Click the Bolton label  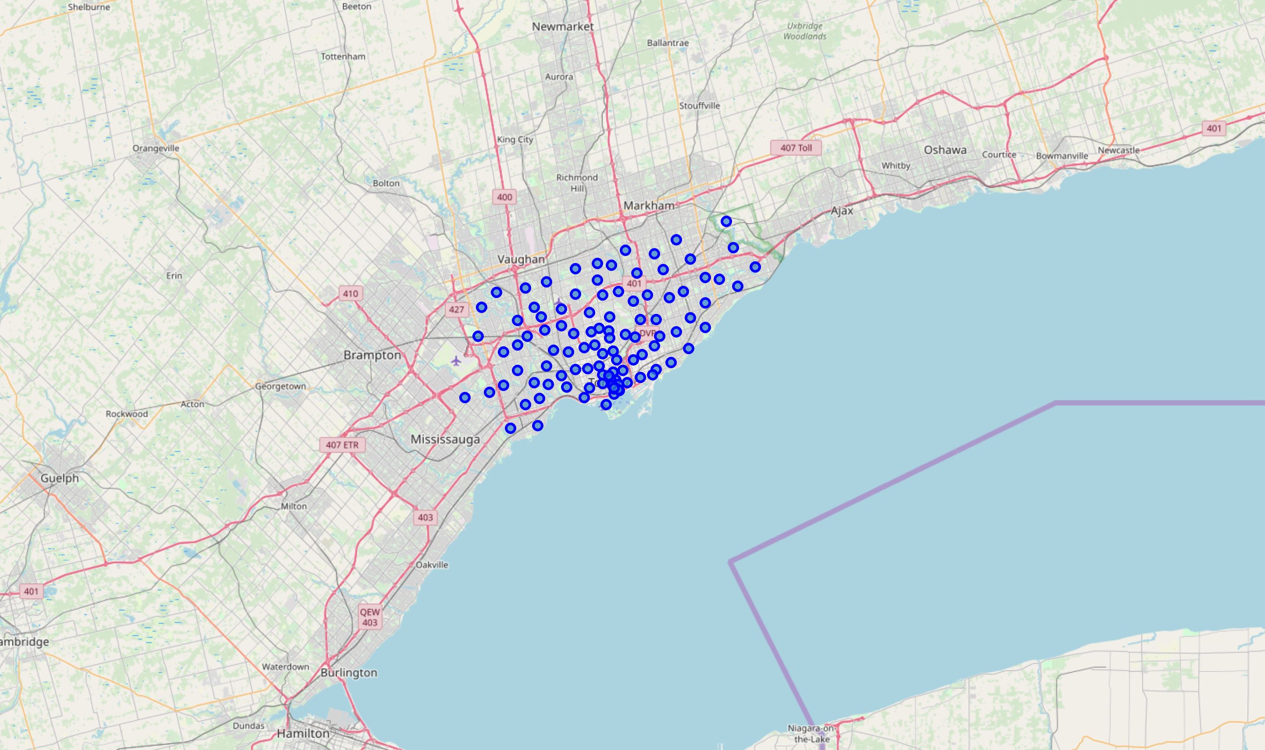pyautogui.click(x=386, y=184)
